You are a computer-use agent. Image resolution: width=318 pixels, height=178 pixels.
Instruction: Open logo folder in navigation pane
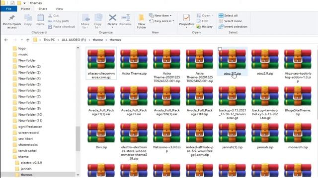click(22, 48)
